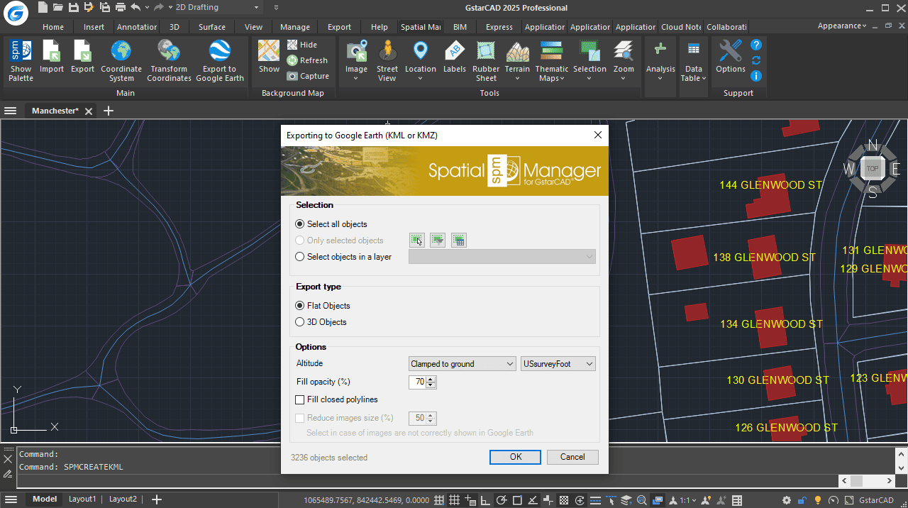The image size is (908, 508).
Task: Choose Select objects in a layer option
Action: coord(299,257)
